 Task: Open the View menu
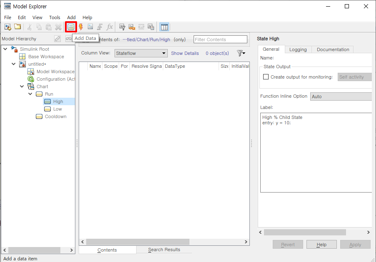point(37,17)
